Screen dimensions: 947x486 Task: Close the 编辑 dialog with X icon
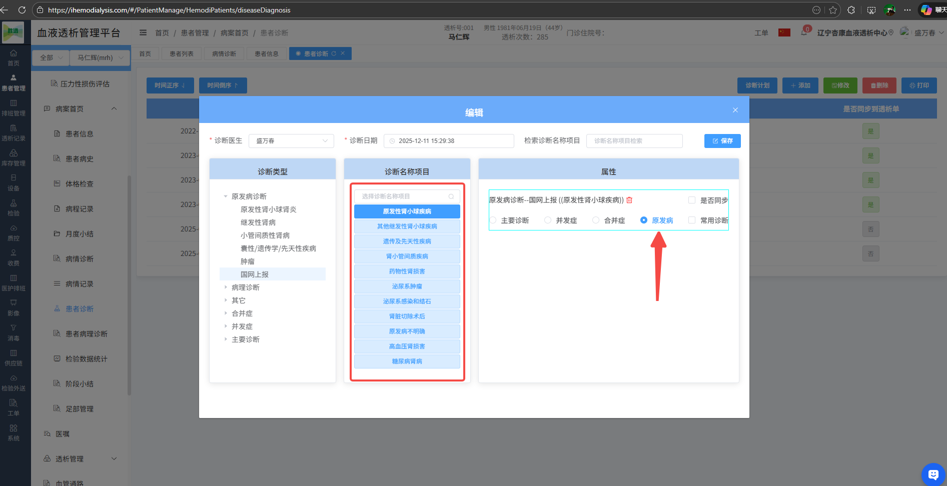735,110
